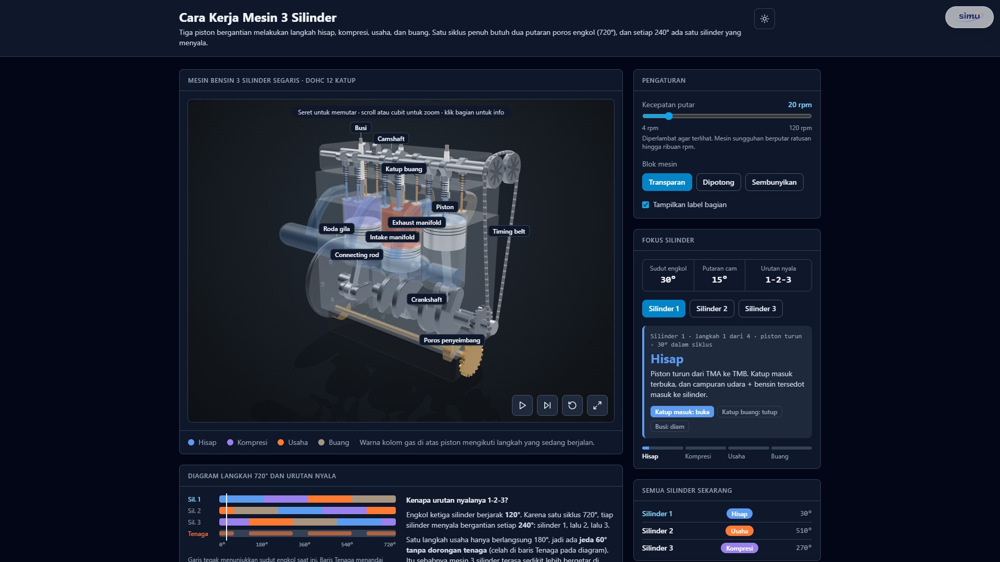Click the simu logo badge

click(x=969, y=17)
